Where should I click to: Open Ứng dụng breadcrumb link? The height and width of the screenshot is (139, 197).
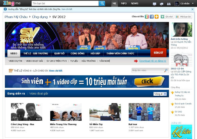tap(40, 17)
